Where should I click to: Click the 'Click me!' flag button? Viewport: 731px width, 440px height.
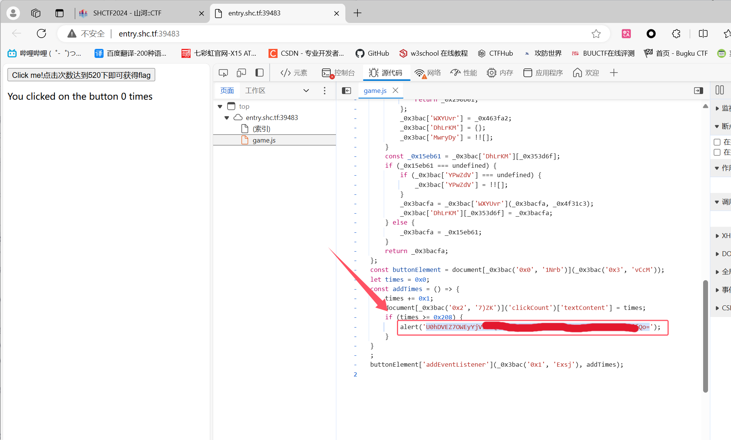pyautogui.click(x=81, y=75)
